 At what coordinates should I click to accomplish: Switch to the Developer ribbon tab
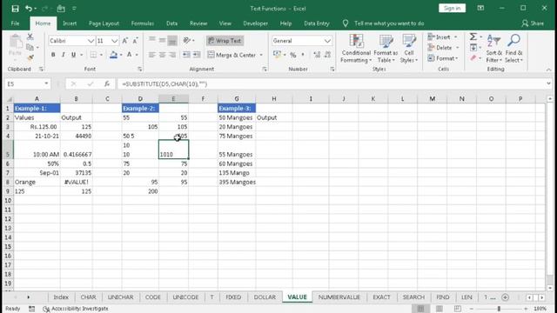(255, 23)
